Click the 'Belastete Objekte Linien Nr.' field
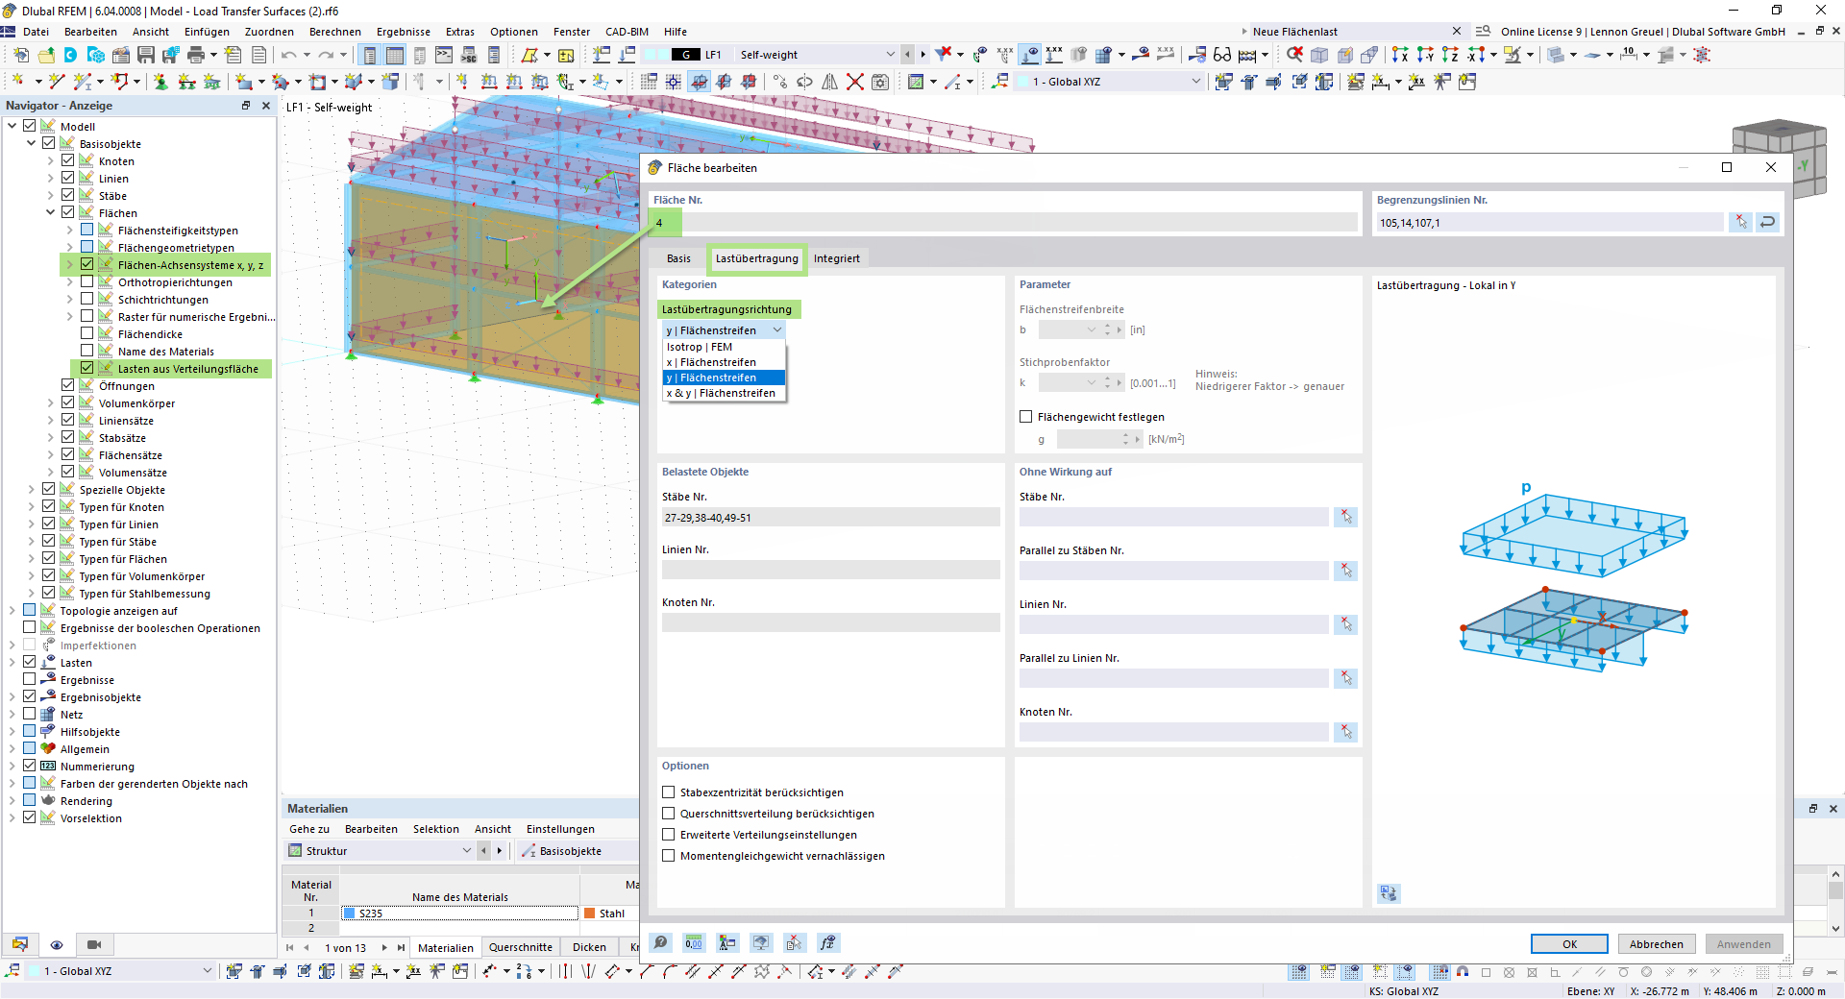 (830, 571)
